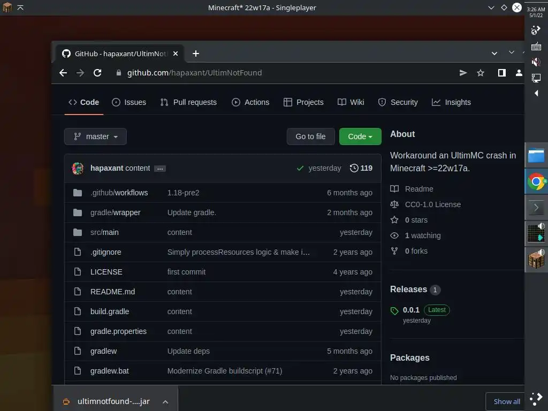The image size is (548, 411).
Task: Open the Releases heading link
Action: (x=408, y=290)
